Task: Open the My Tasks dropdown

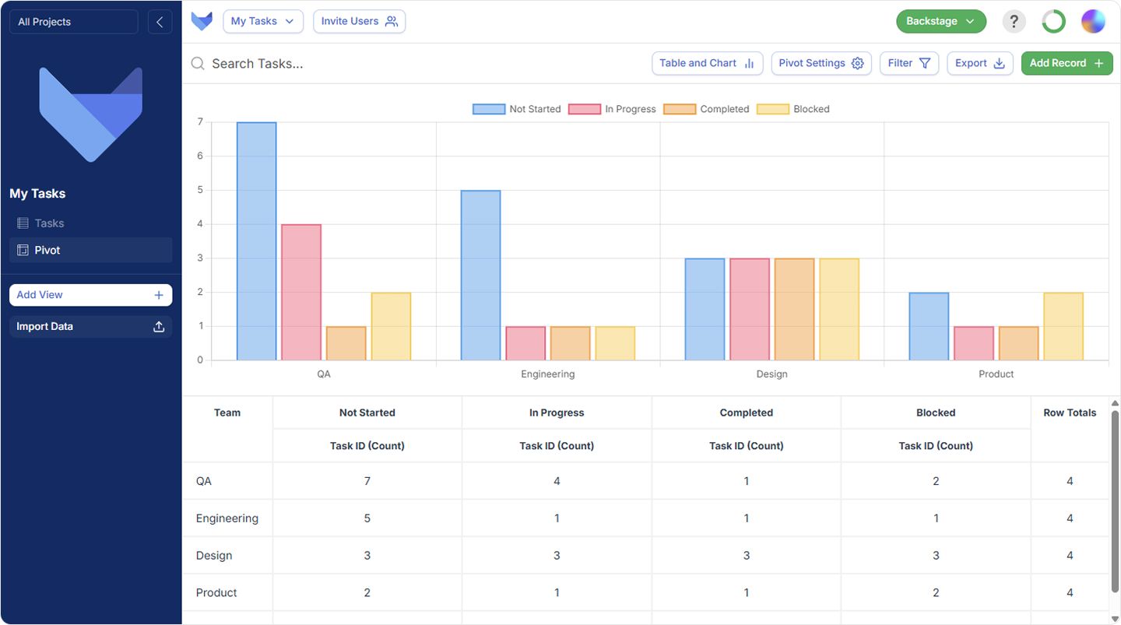Action: [x=262, y=22]
